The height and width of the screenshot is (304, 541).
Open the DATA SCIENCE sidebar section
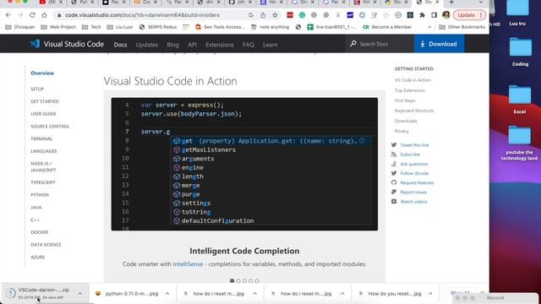(46, 244)
